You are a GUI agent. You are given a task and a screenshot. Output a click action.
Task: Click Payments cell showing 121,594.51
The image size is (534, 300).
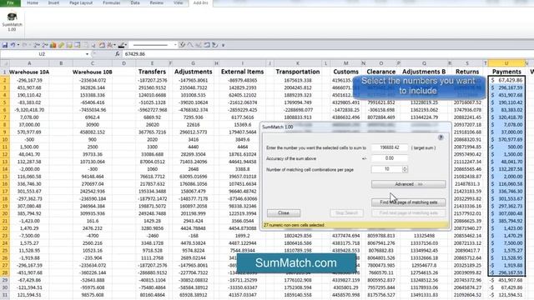(x=506, y=295)
